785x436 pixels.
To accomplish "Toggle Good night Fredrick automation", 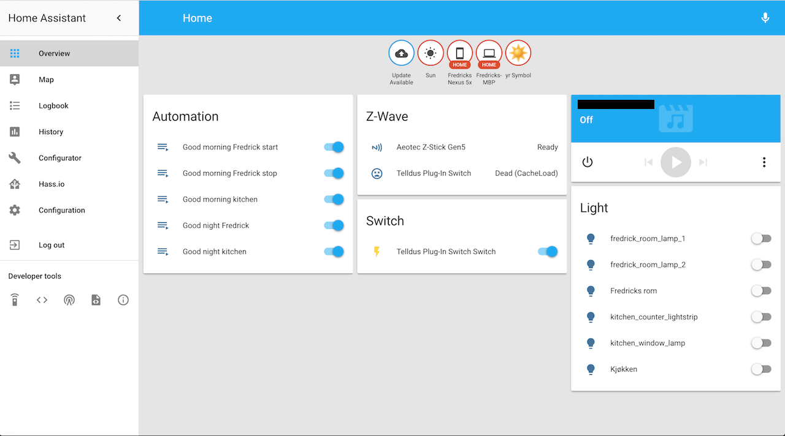I will [x=334, y=225].
